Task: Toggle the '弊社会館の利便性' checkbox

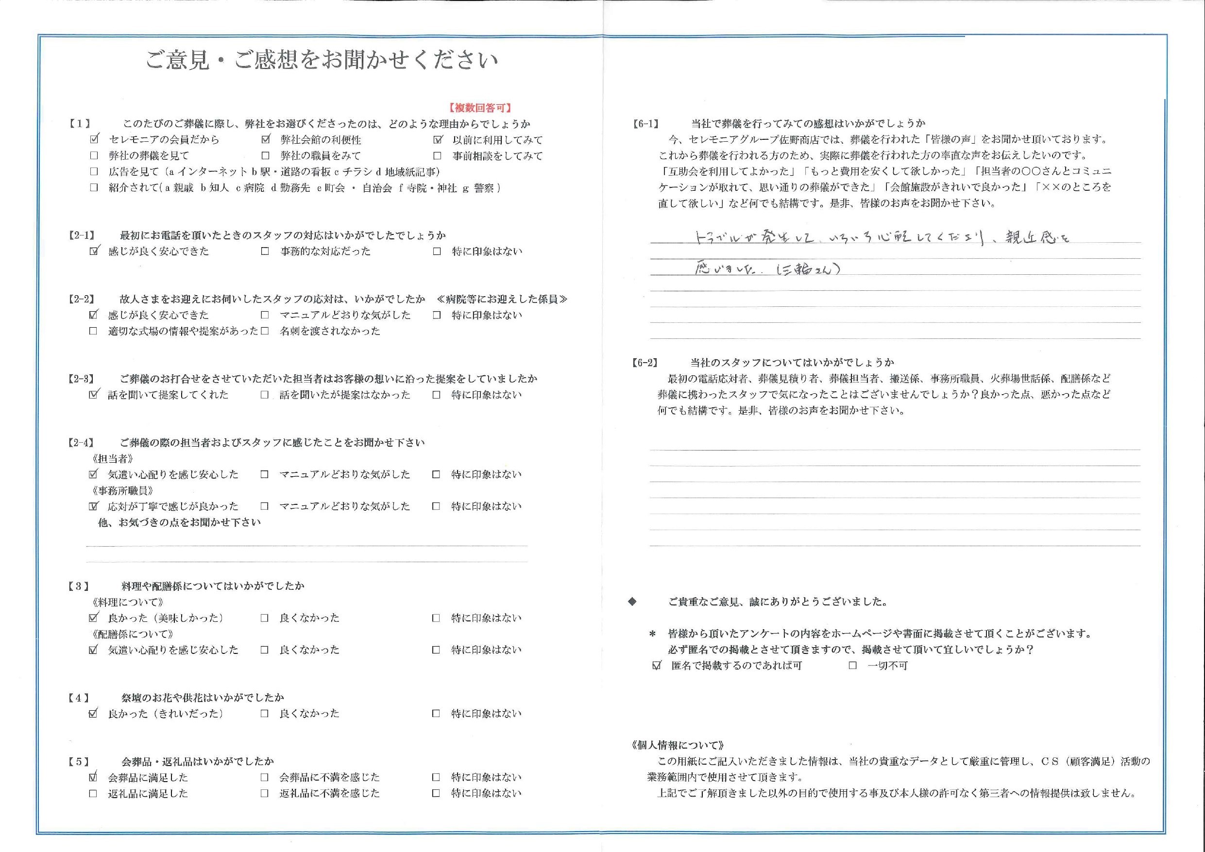Action: click(x=266, y=139)
